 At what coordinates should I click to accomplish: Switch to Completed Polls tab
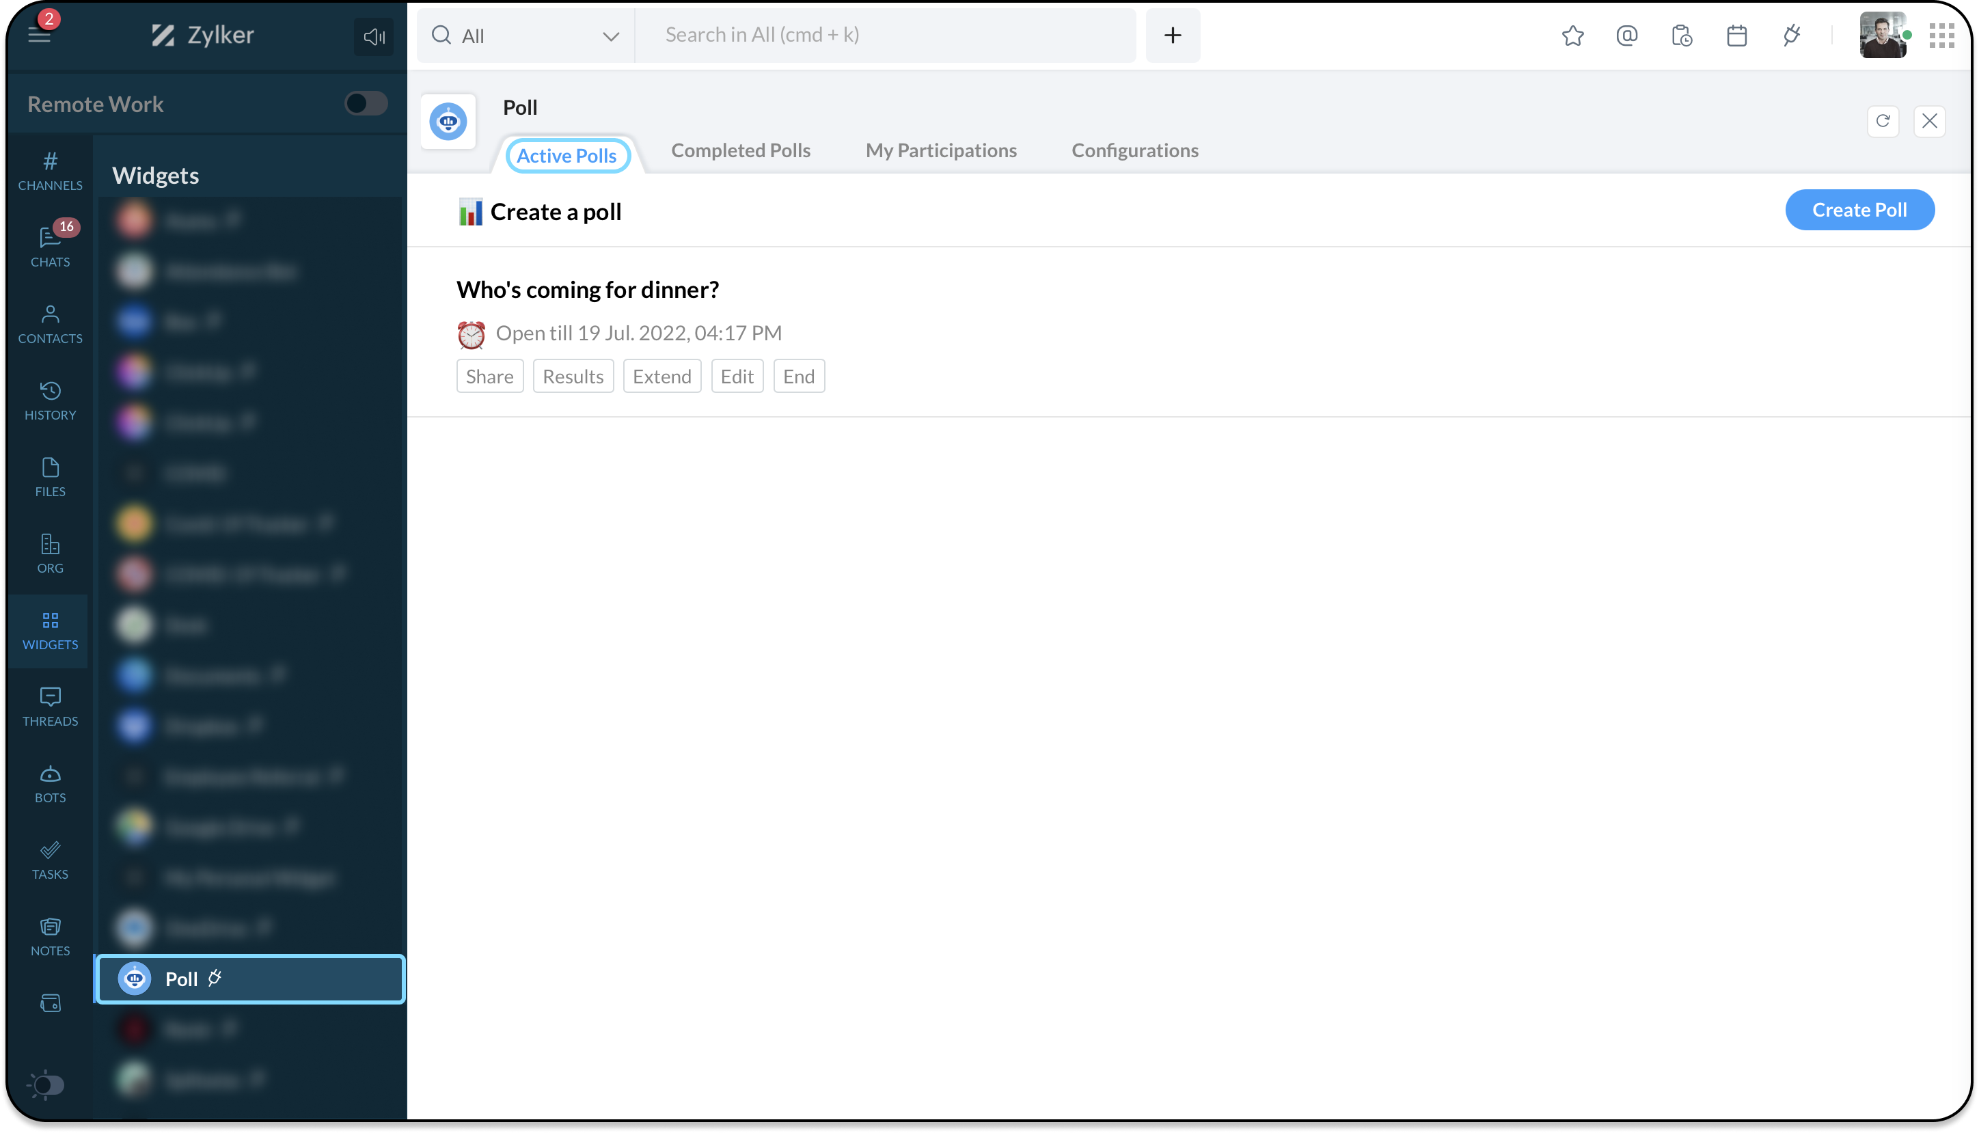[740, 150]
